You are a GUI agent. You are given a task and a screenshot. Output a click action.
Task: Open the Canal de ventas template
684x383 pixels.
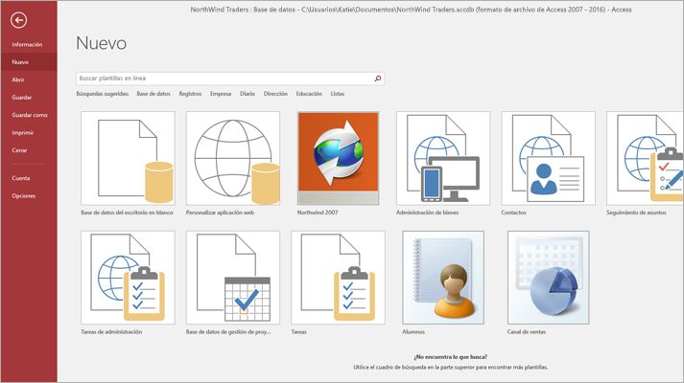[x=549, y=278]
